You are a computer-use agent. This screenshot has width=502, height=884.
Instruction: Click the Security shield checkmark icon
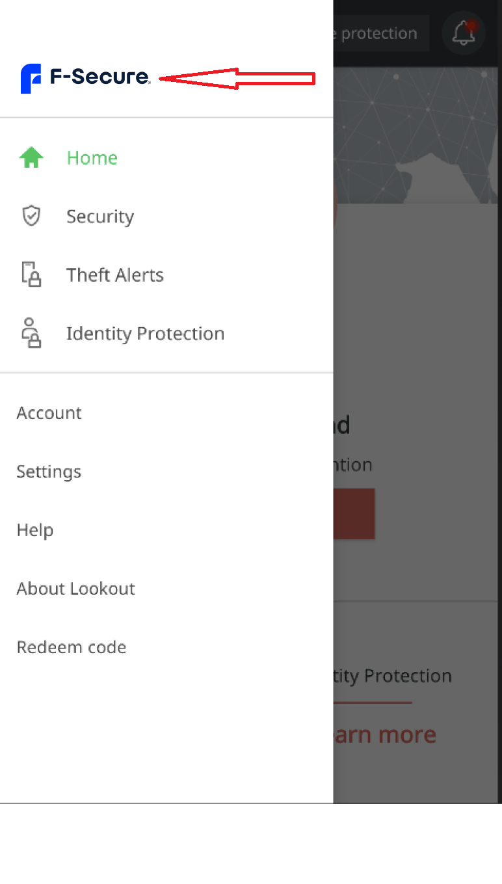pyautogui.click(x=31, y=216)
